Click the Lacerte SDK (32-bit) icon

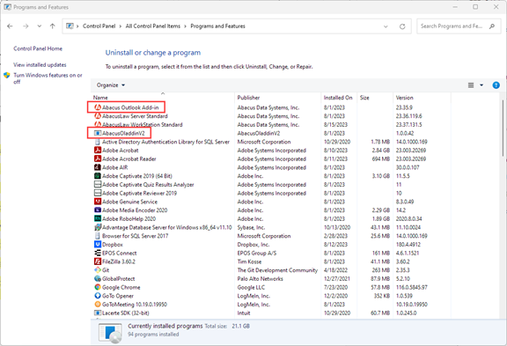click(x=98, y=313)
